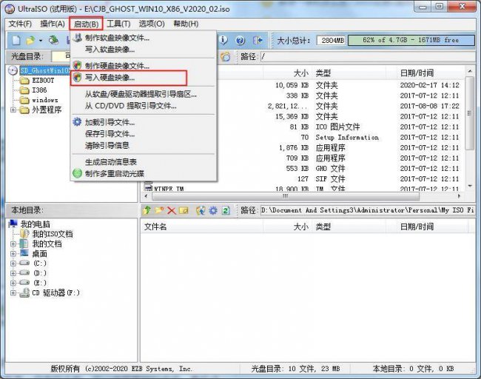The width and height of the screenshot is (481, 379).
Task: Choose 制作软盘映像文件... menu entry
Action: (x=144, y=38)
